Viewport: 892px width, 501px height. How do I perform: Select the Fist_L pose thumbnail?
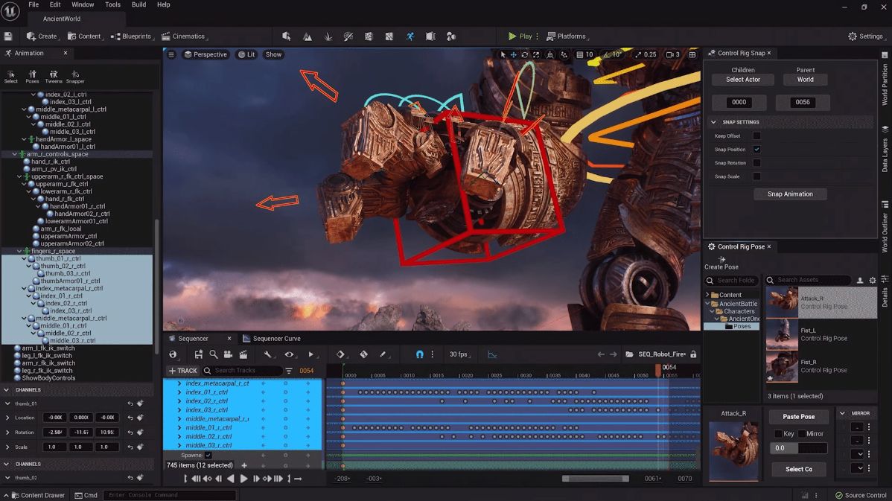click(x=782, y=334)
